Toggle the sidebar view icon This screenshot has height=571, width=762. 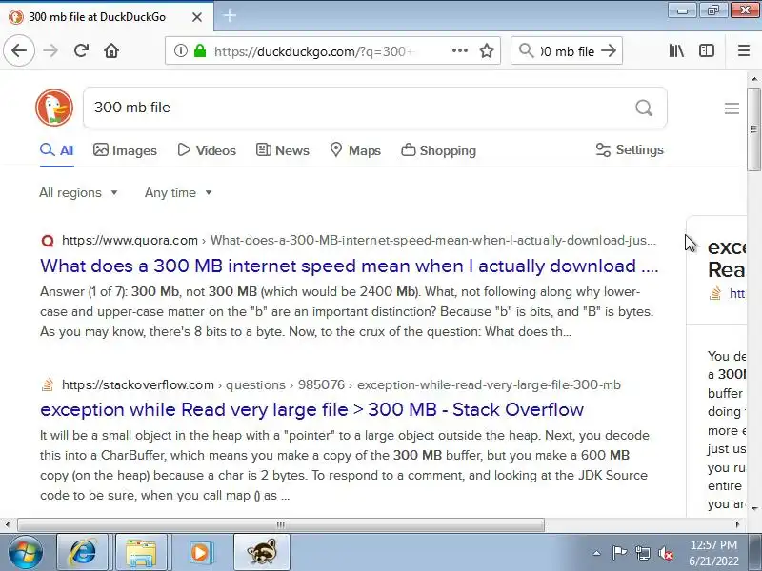pyautogui.click(x=707, y=50)
